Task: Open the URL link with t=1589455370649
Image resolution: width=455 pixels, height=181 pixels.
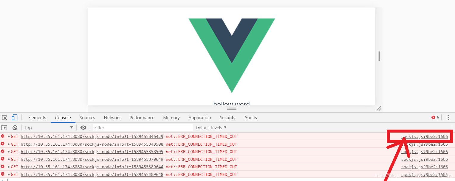Action: point(92,159)
